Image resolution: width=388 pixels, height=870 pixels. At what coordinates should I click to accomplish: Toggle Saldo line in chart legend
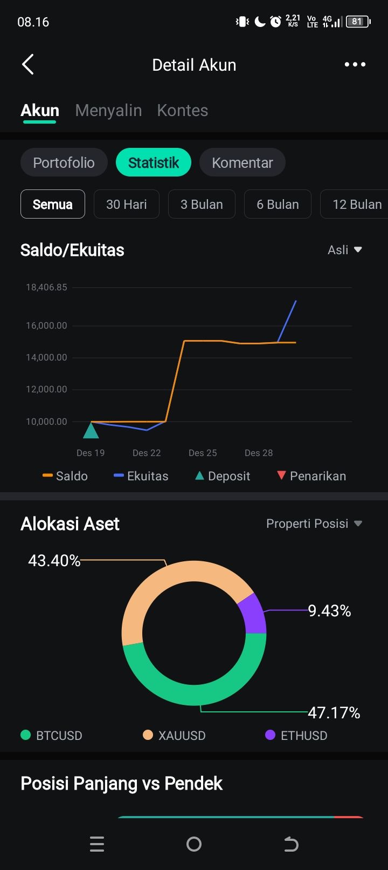65,476
